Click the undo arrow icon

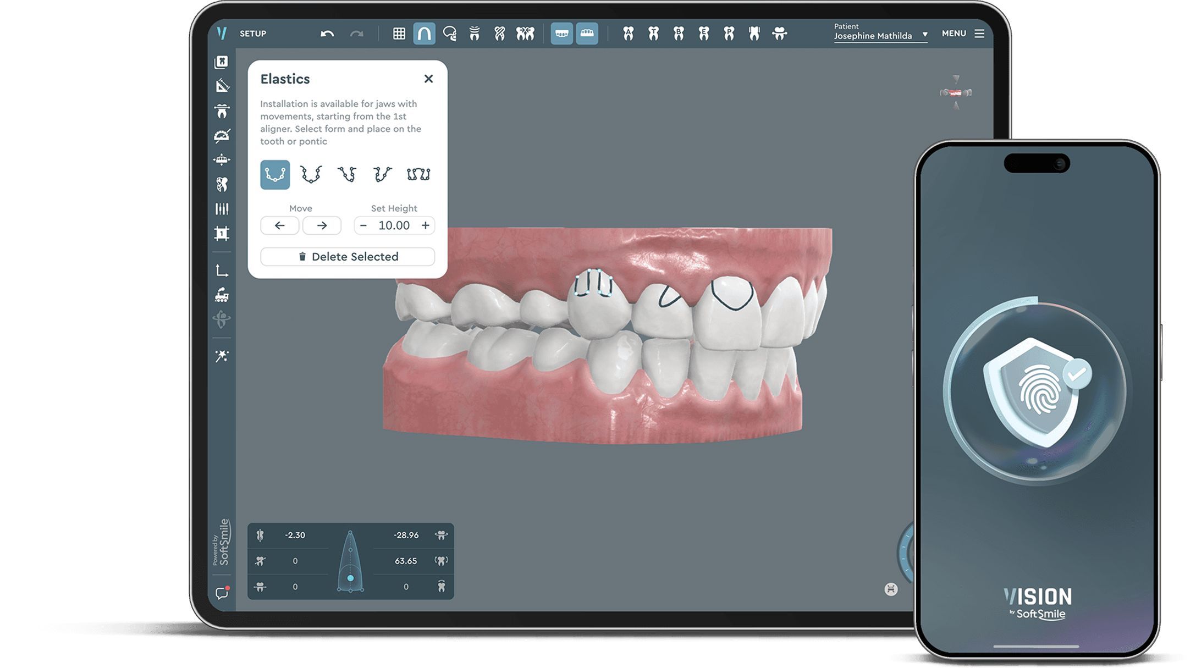tap(327, 34)
